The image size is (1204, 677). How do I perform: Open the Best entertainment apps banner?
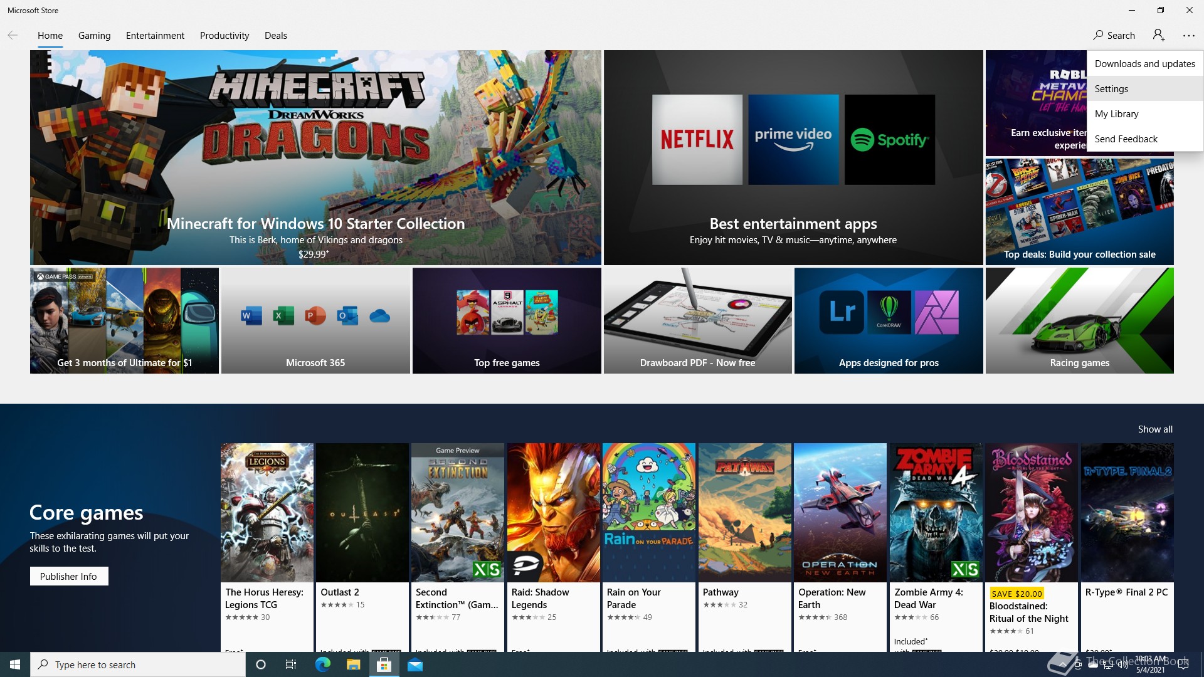[x=793, y=157]
